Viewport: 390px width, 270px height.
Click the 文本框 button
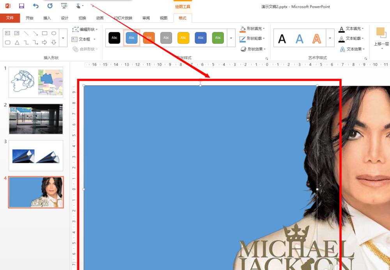click(83, 39)
